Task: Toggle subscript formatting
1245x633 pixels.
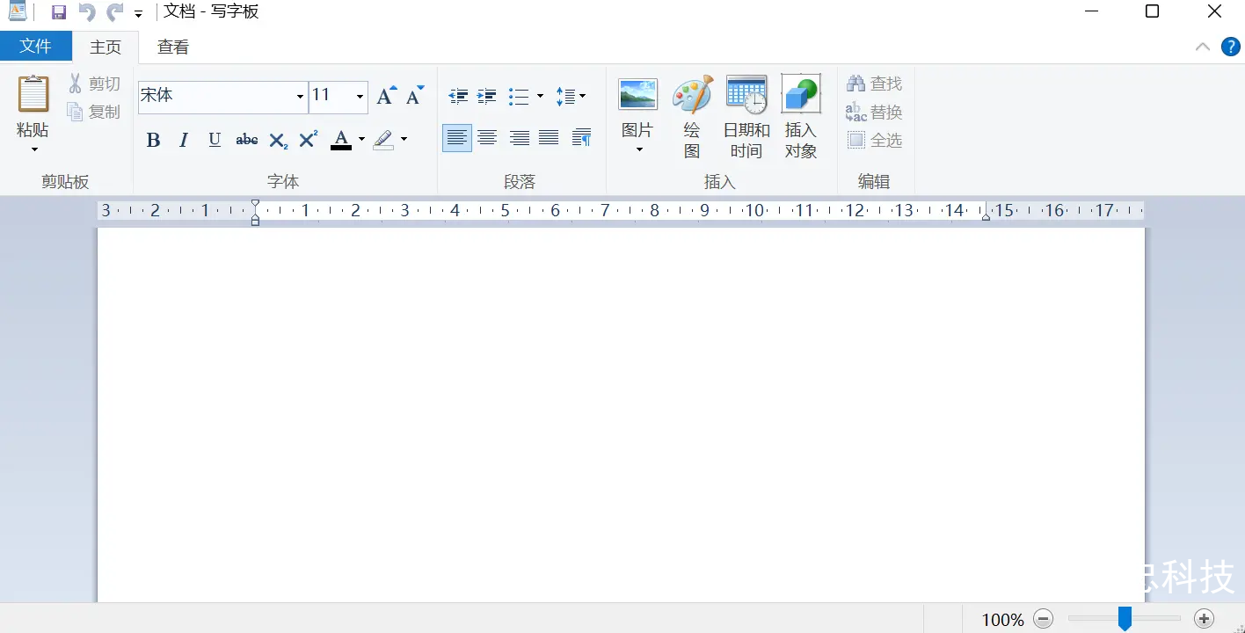Action: click(x=279, y=140)
